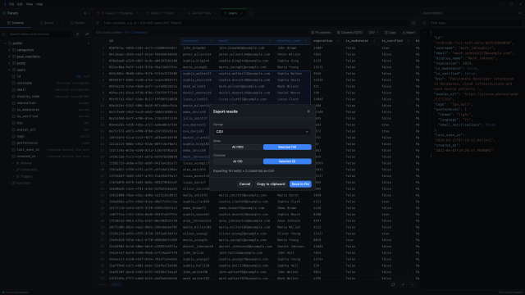Click the Cancel button

coord(244,184)
